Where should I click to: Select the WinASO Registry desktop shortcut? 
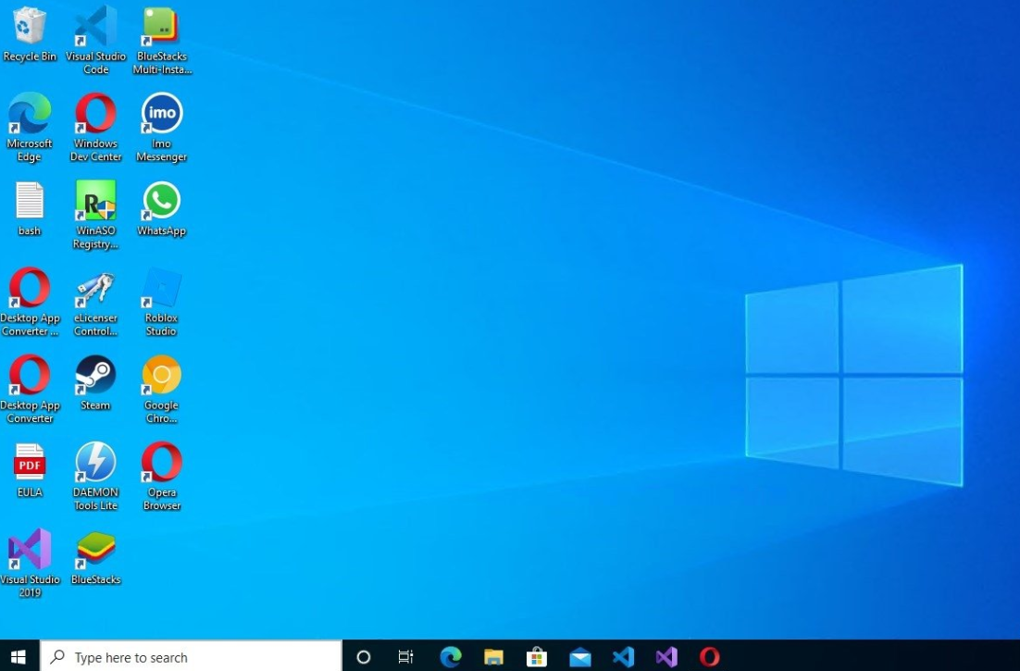tap(95, 216)
